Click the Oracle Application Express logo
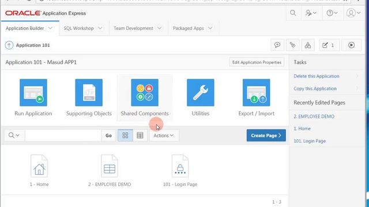The width and height of the screenshot is (369, 207). click(46, 13)
